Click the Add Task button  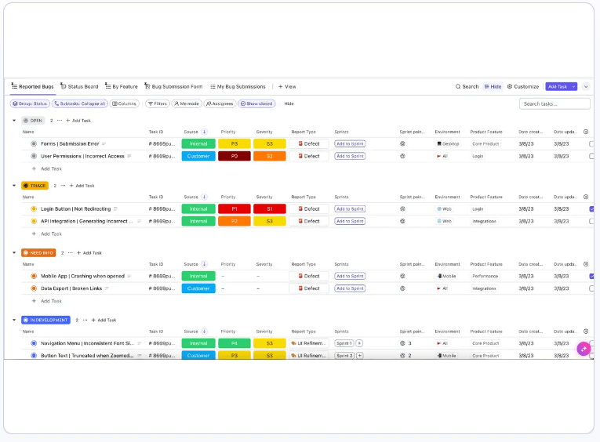pos(558,86)
